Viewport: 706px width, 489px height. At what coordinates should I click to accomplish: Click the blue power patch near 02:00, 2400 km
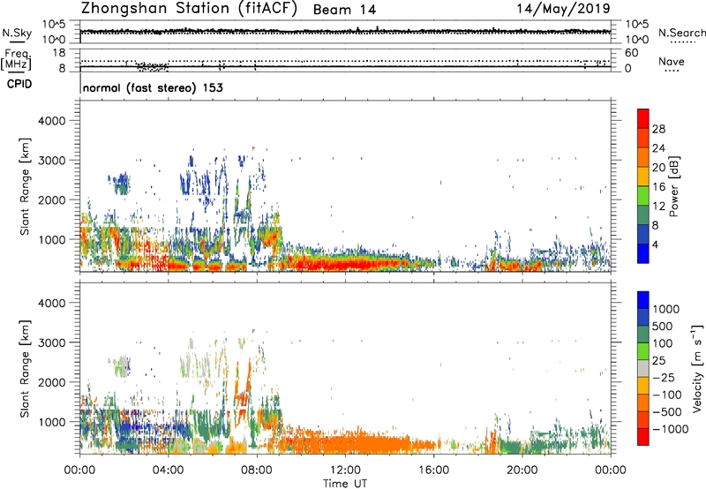121,184
